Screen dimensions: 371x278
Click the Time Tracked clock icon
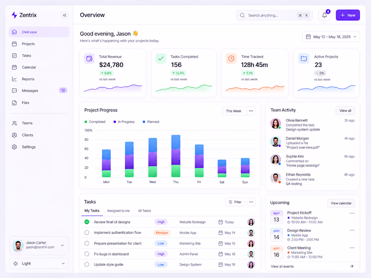point(231,58)
